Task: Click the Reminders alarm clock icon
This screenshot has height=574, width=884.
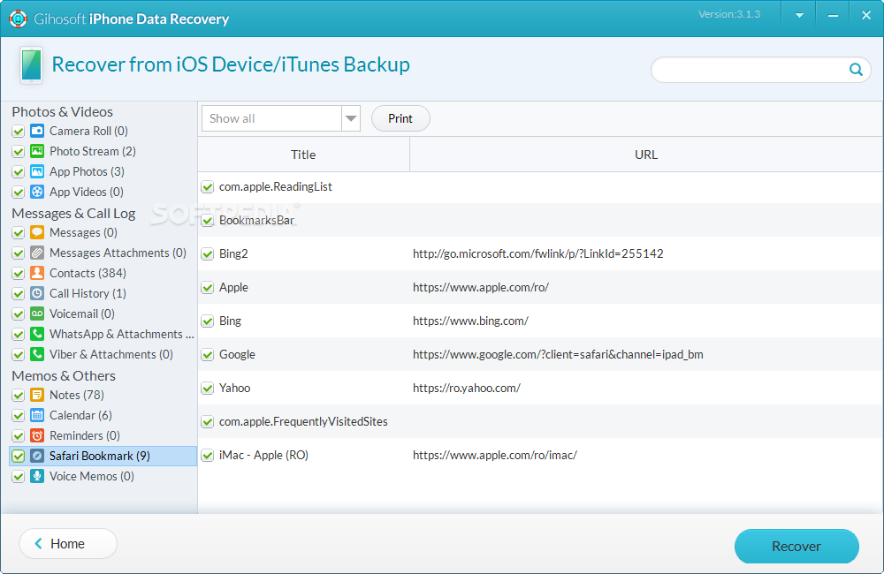Action: (37, 435)
